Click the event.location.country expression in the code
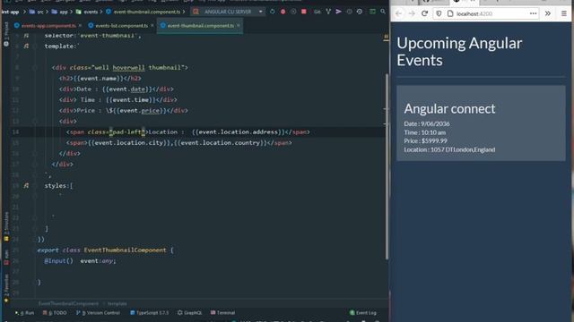Screen dimensions: 574x322 [221, 143]
